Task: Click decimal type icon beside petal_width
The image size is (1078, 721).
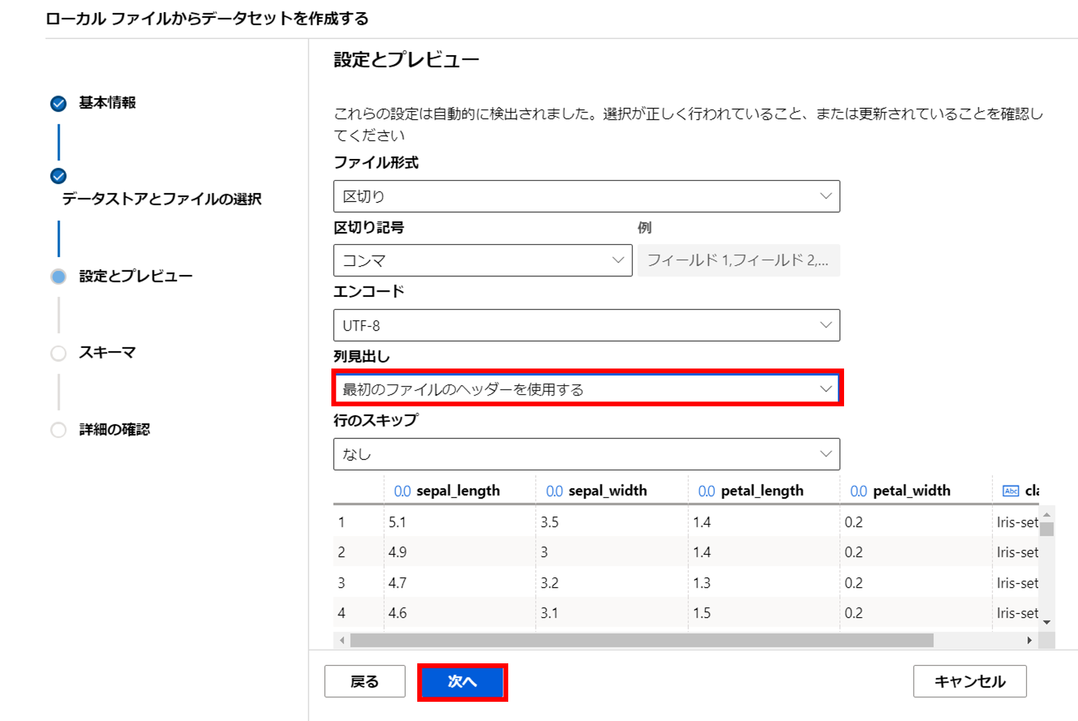Action: click(858, 491)
